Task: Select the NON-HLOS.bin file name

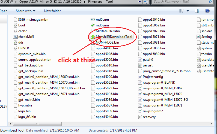Action: click(107, 42)
